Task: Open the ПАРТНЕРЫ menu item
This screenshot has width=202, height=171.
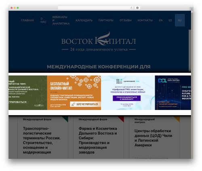Action: pyautogui.click(x=106, y=20)
